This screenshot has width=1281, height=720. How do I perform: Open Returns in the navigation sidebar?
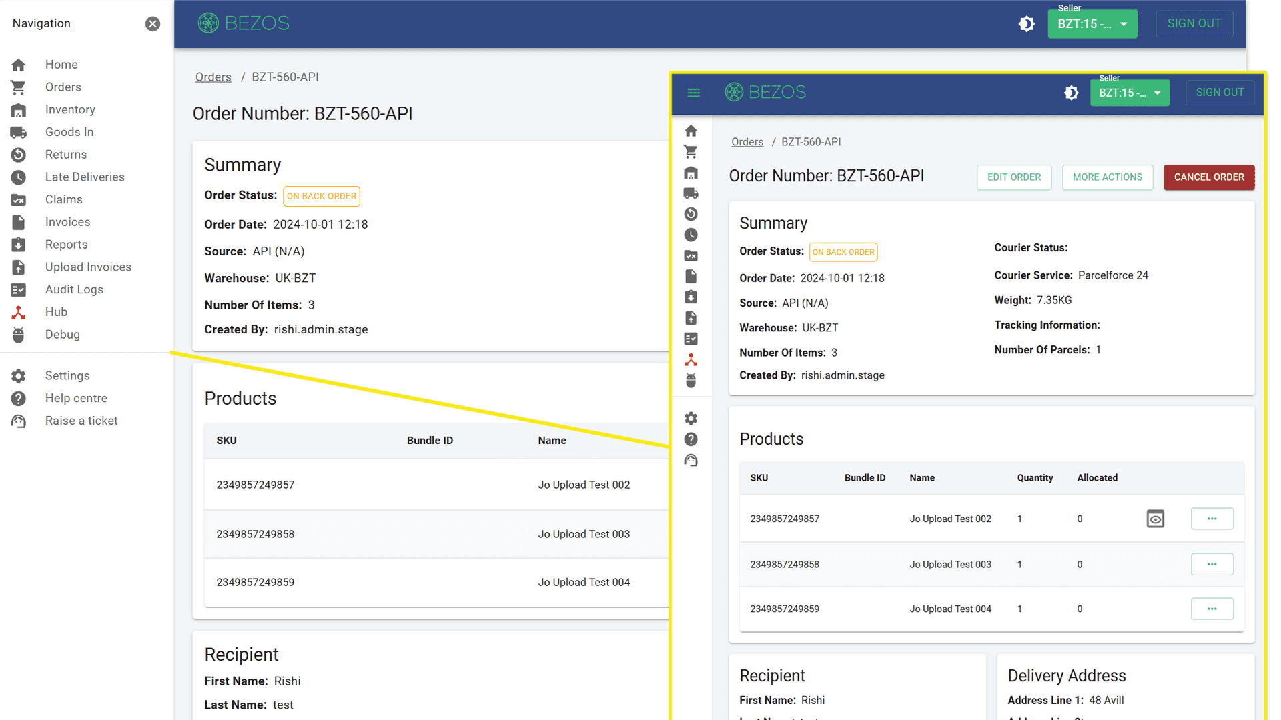tap(66, 155)
